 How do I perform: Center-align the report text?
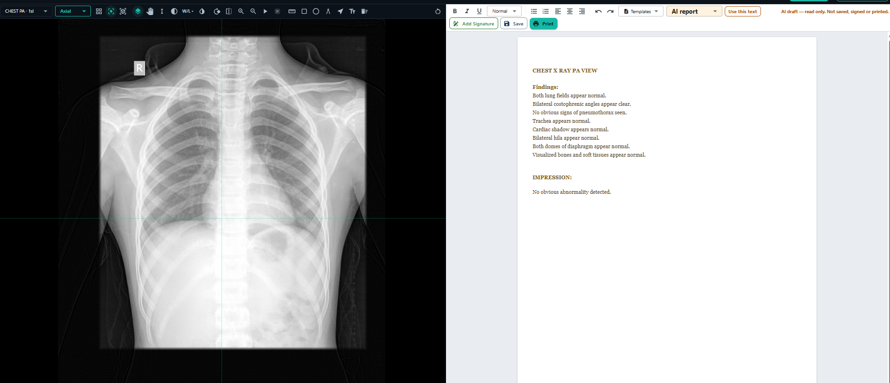pos(570,11)
